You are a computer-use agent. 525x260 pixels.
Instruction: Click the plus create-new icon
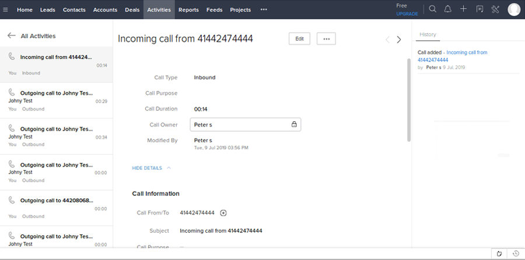pos(463,9)
